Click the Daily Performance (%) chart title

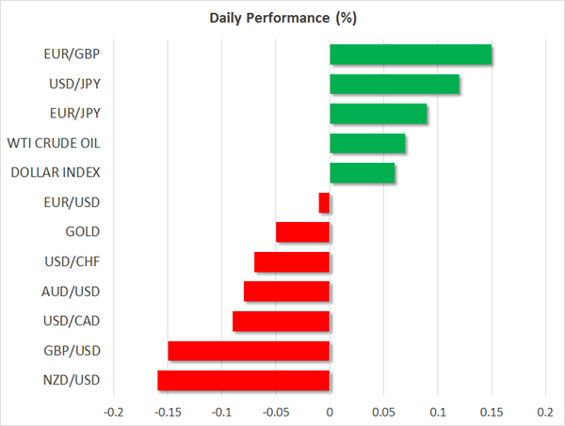click(x=282, y=19)
